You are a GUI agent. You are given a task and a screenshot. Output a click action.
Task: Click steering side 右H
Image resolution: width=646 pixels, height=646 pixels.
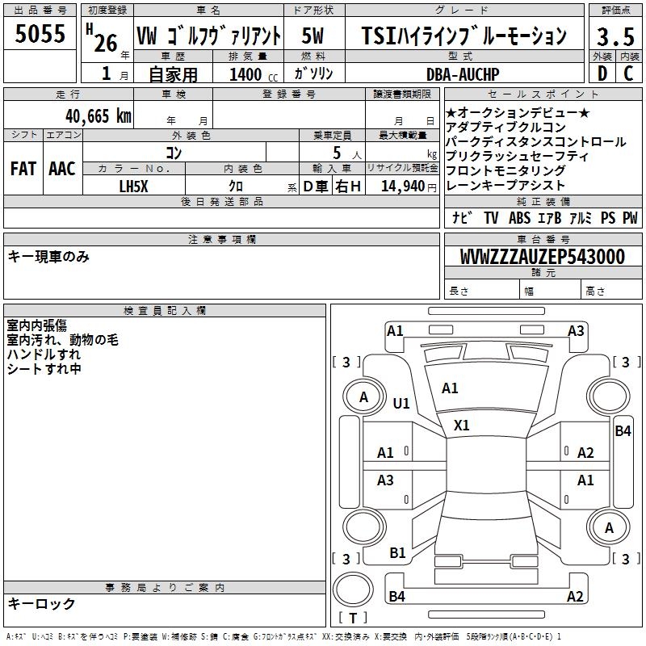[x=348, y=187]
